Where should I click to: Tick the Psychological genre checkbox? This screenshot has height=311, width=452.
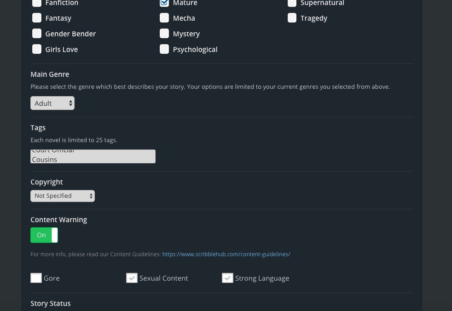coord(164,49)
